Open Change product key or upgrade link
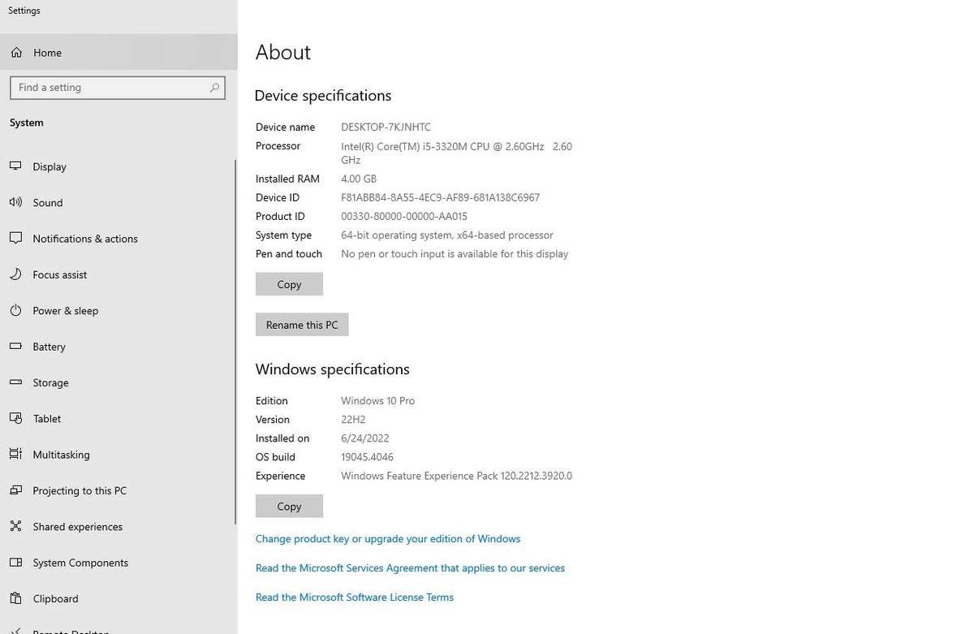The image size is (974, 634). pyautogui.click(x=387, y=539)
